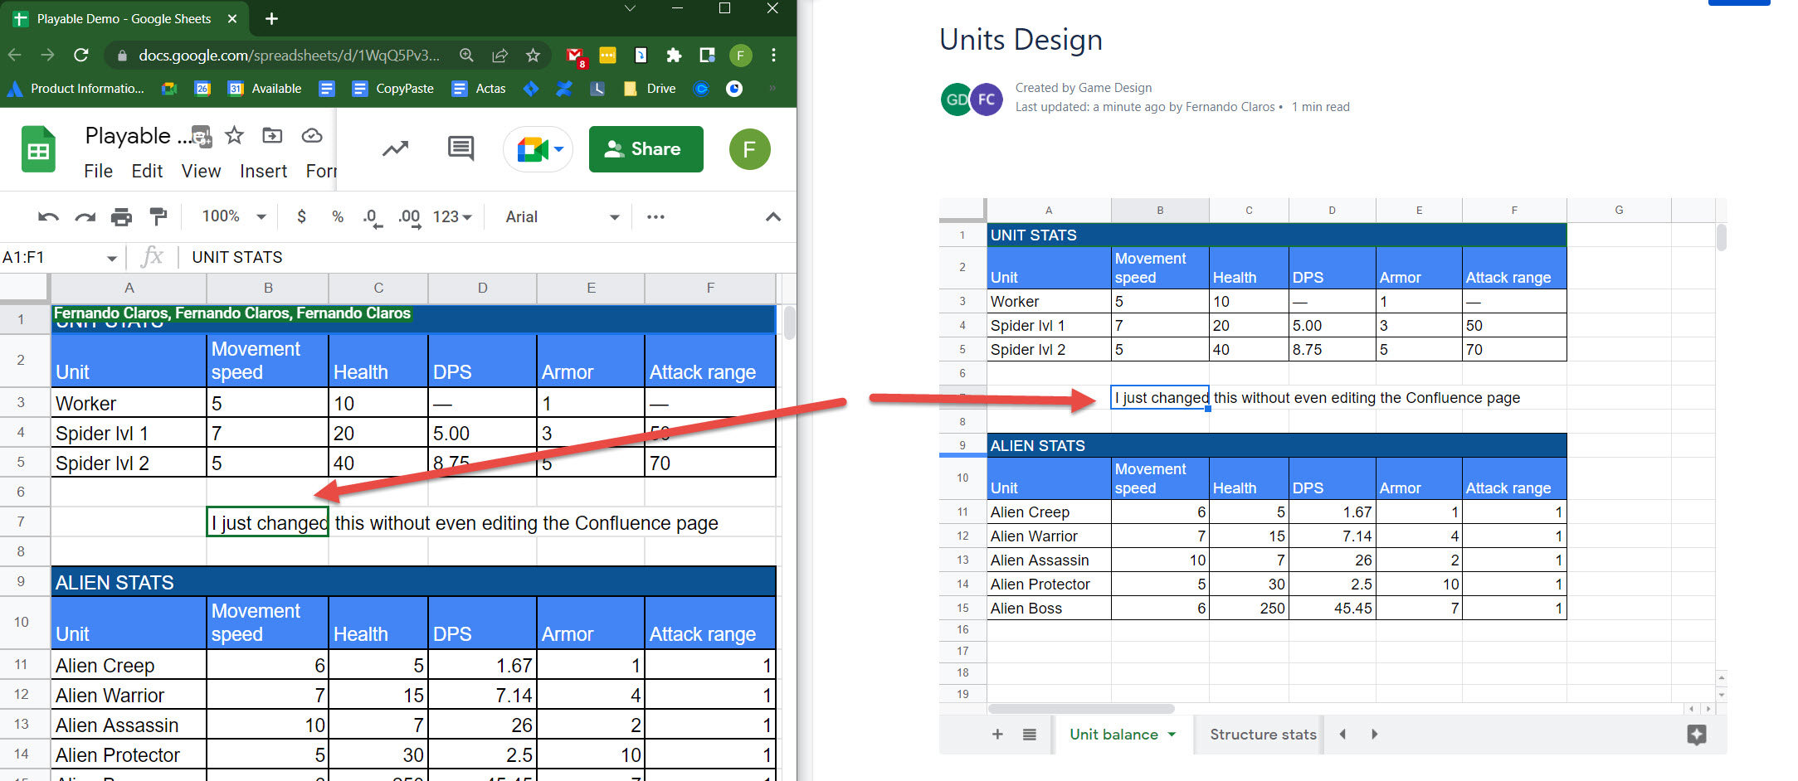Add a new sheet with the plus icon
Image resolution: width=1798 pixels, height=781 pixels.
point(996,735)
